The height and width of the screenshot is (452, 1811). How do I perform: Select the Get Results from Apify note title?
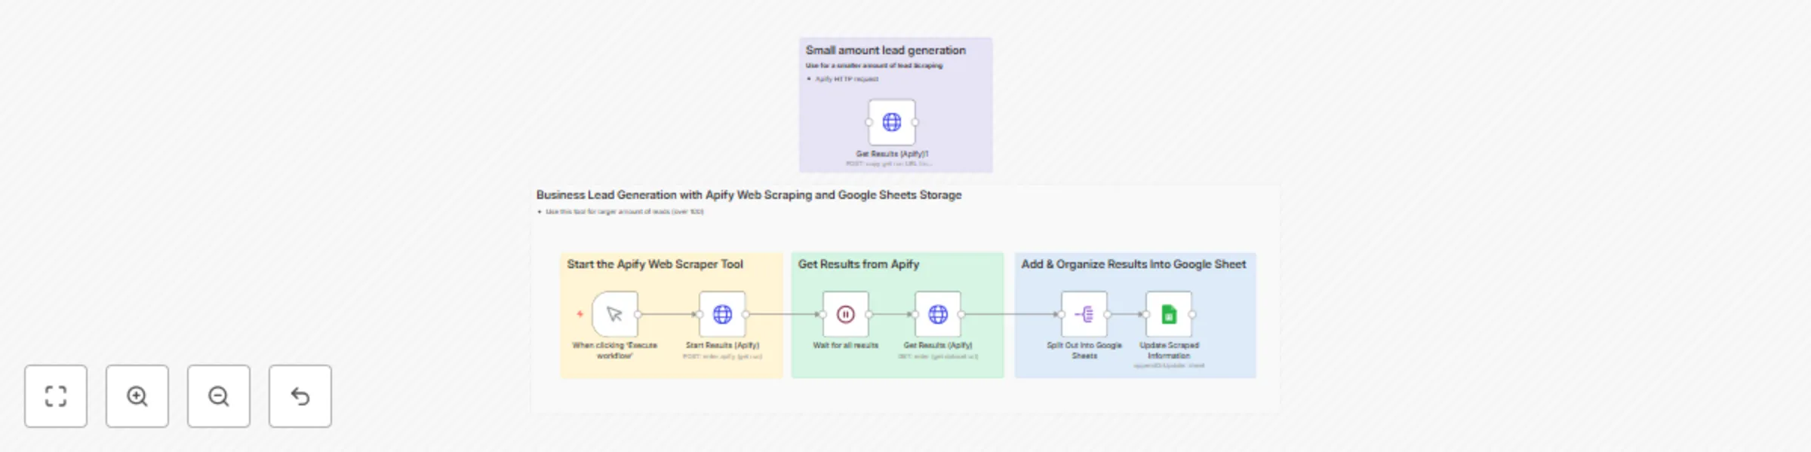tap(859, 264)
